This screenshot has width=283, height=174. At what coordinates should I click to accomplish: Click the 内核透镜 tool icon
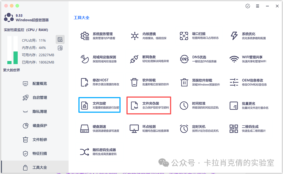[x=135, y=36]
